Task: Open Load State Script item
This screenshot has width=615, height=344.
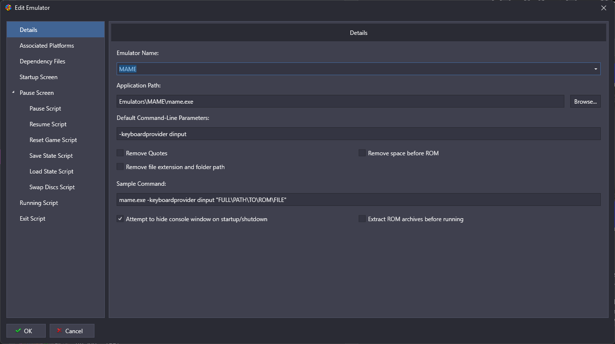Action: [51, 171]
